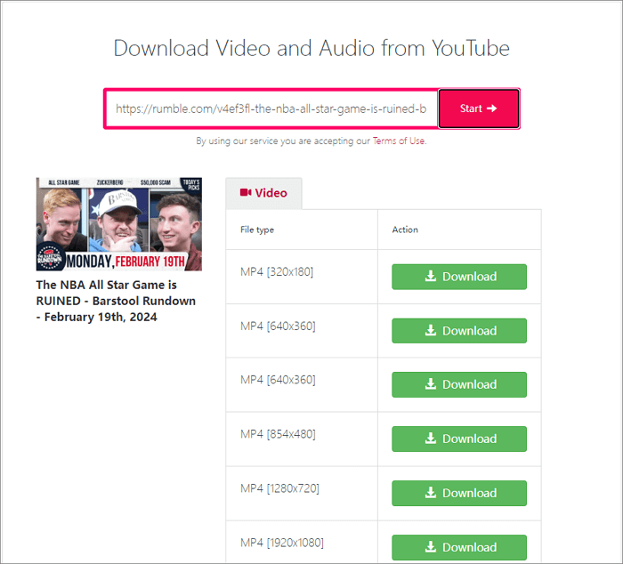Screen dimensions: 623x564
Task: Select the 'MP4 [854x480]' file type text
Action: [278, 434]
